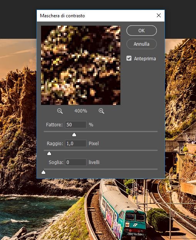Click the zoom in magnifier icon

[x=101, y=111]
